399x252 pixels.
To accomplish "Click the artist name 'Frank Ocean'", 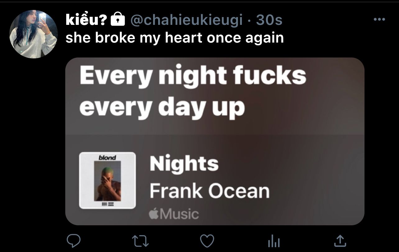I will [x=209, y=191].
